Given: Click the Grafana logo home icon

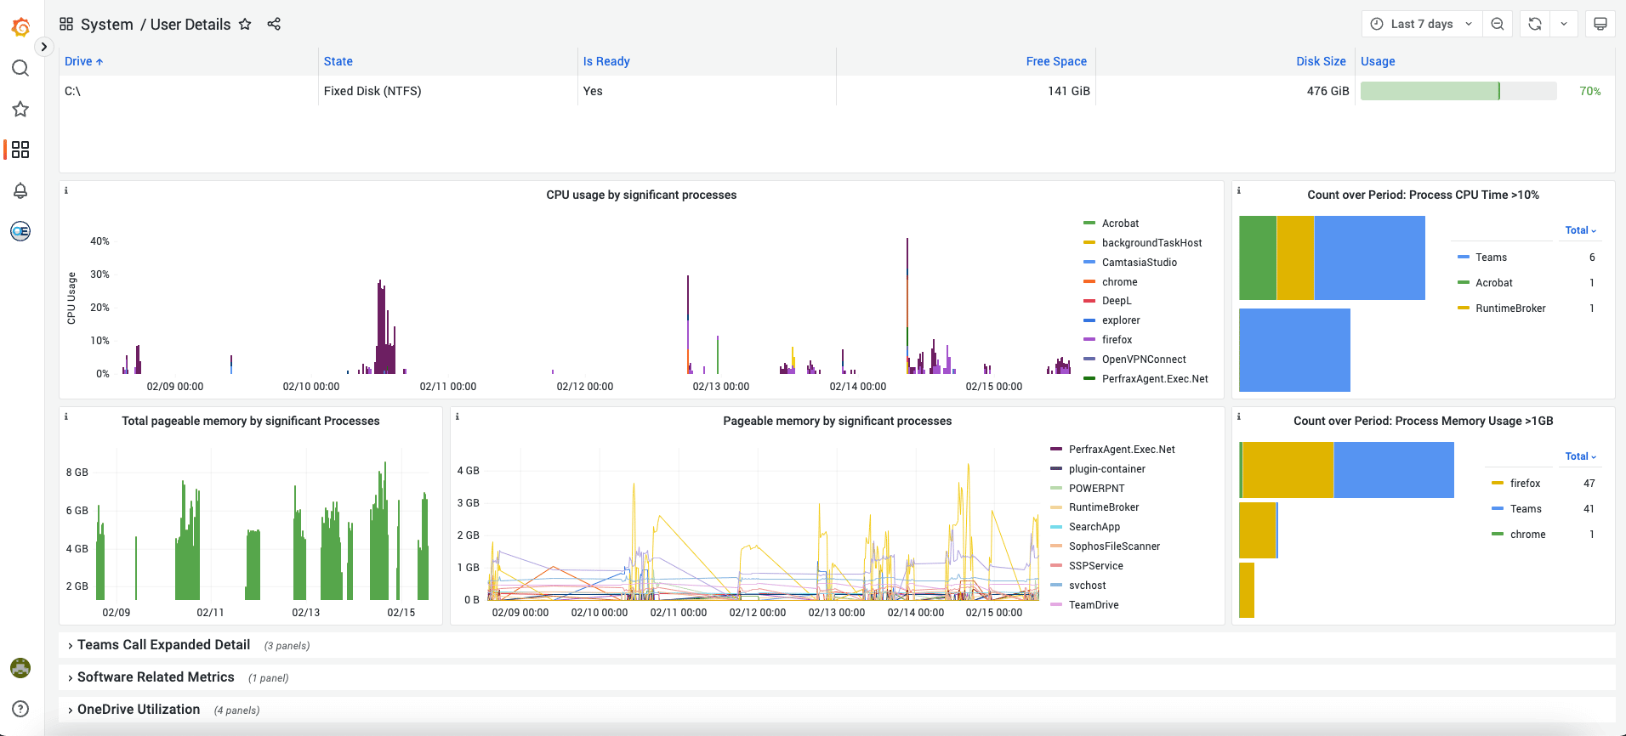Looking at the screenshot, I should (20, 27).
